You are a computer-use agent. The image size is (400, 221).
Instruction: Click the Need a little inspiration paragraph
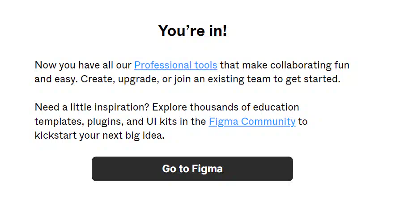point(171,121)
